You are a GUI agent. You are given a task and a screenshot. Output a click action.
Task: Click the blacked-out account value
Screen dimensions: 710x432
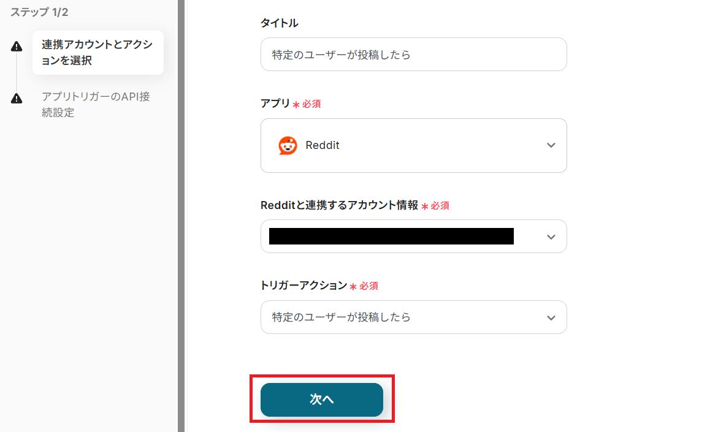click(391, 237)
